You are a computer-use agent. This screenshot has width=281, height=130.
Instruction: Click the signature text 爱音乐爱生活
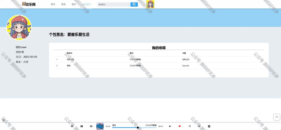pos(78,35)
